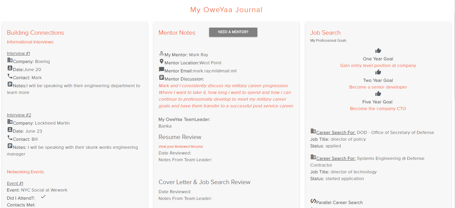Expand the Interview #1 section
Viewport: 455px width, 208px height.
(x=18, y=53)
